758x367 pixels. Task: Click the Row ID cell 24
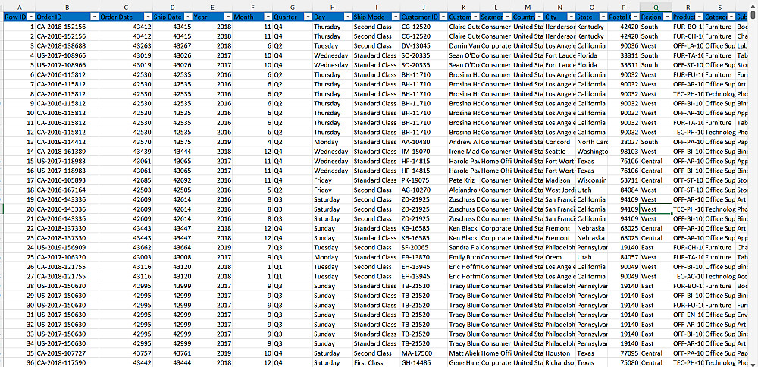pyautogui.click(x=20, y=247)
